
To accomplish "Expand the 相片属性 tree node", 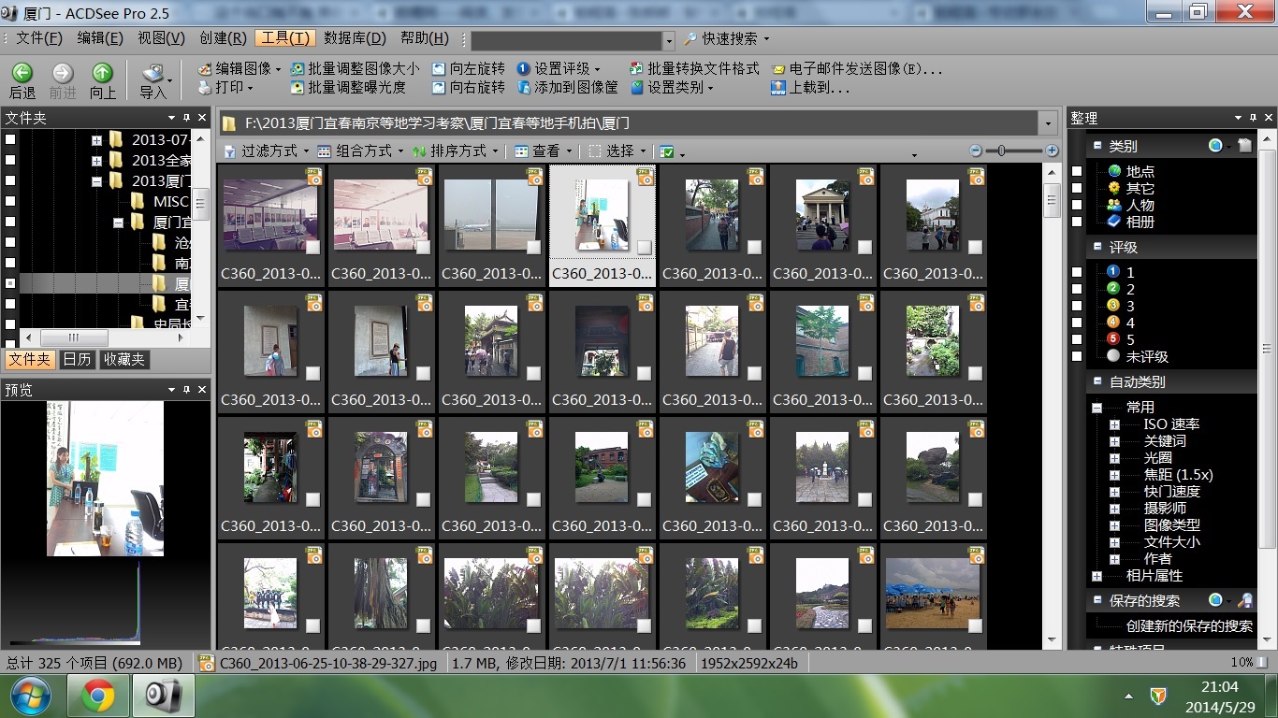I will pyautogui.click(x=1096, y=576).
